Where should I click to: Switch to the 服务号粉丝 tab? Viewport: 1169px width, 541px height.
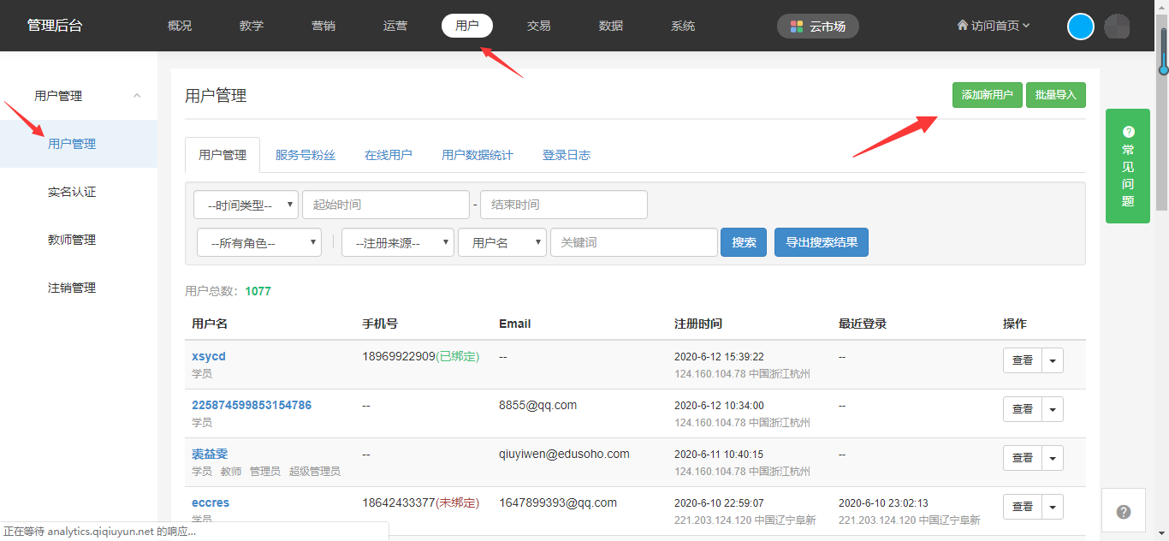pyautogui.click(x=306, y=155)
